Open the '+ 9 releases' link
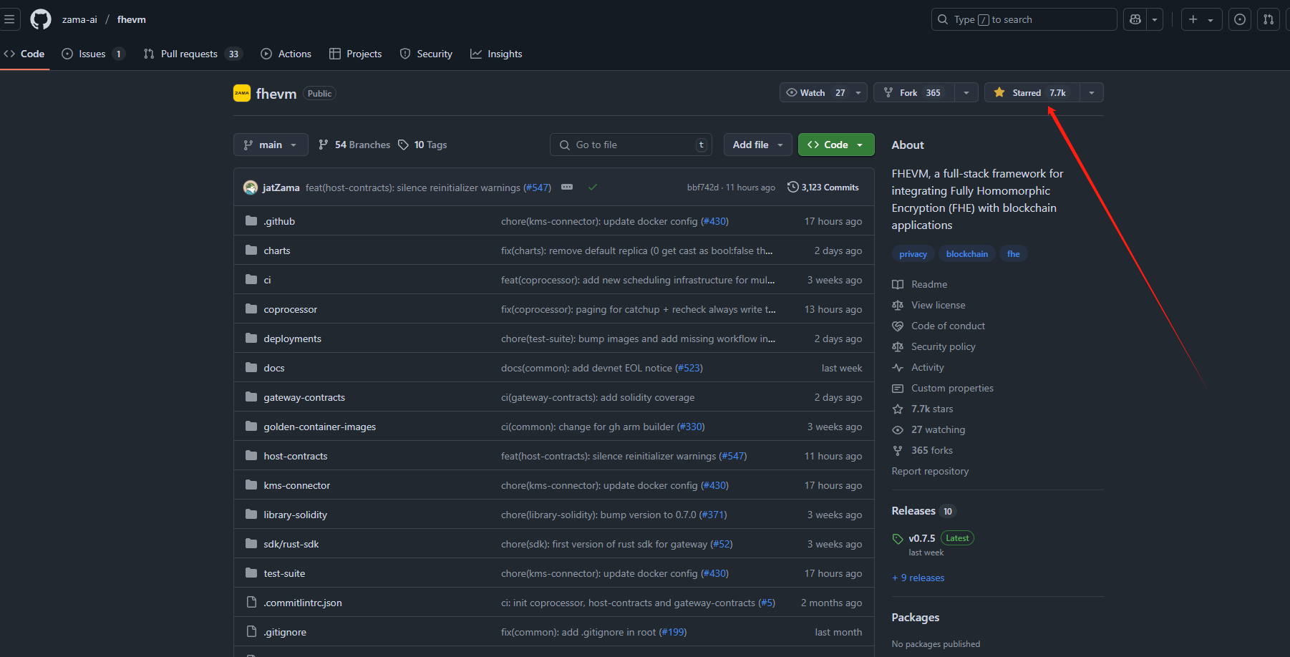 (x=918, y=578)
